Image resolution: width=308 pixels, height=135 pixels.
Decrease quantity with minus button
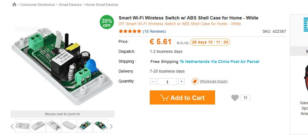(153, 81)
